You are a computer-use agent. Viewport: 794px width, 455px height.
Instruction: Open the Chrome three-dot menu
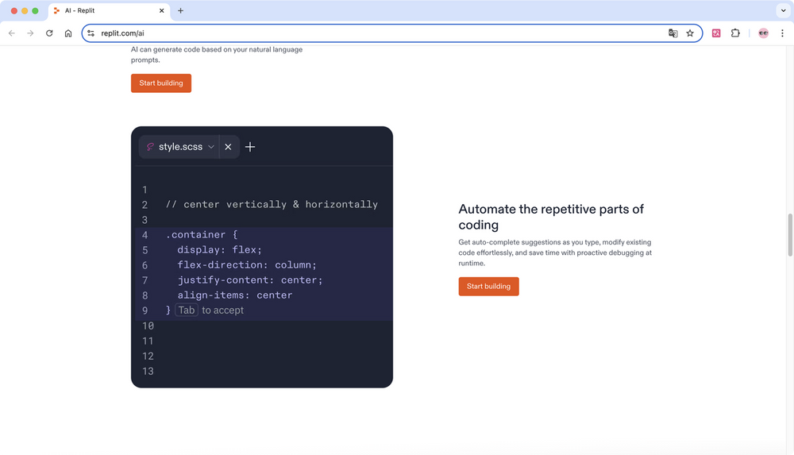click(x=782, y=33)
